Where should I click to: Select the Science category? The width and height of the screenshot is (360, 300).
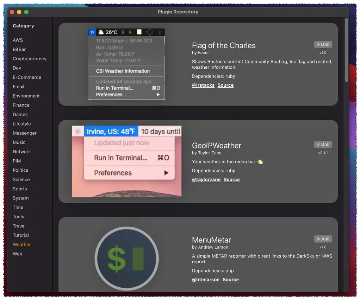[x=21, y=179]
